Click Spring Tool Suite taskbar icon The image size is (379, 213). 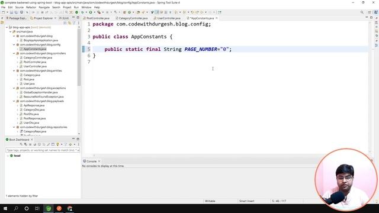(x=49, y=208)
